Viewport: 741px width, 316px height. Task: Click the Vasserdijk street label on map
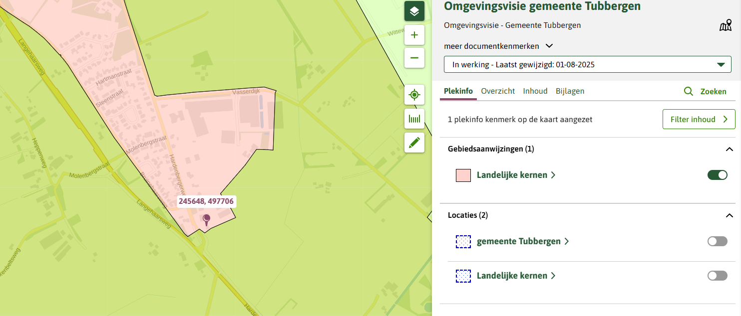click(247, 92)
